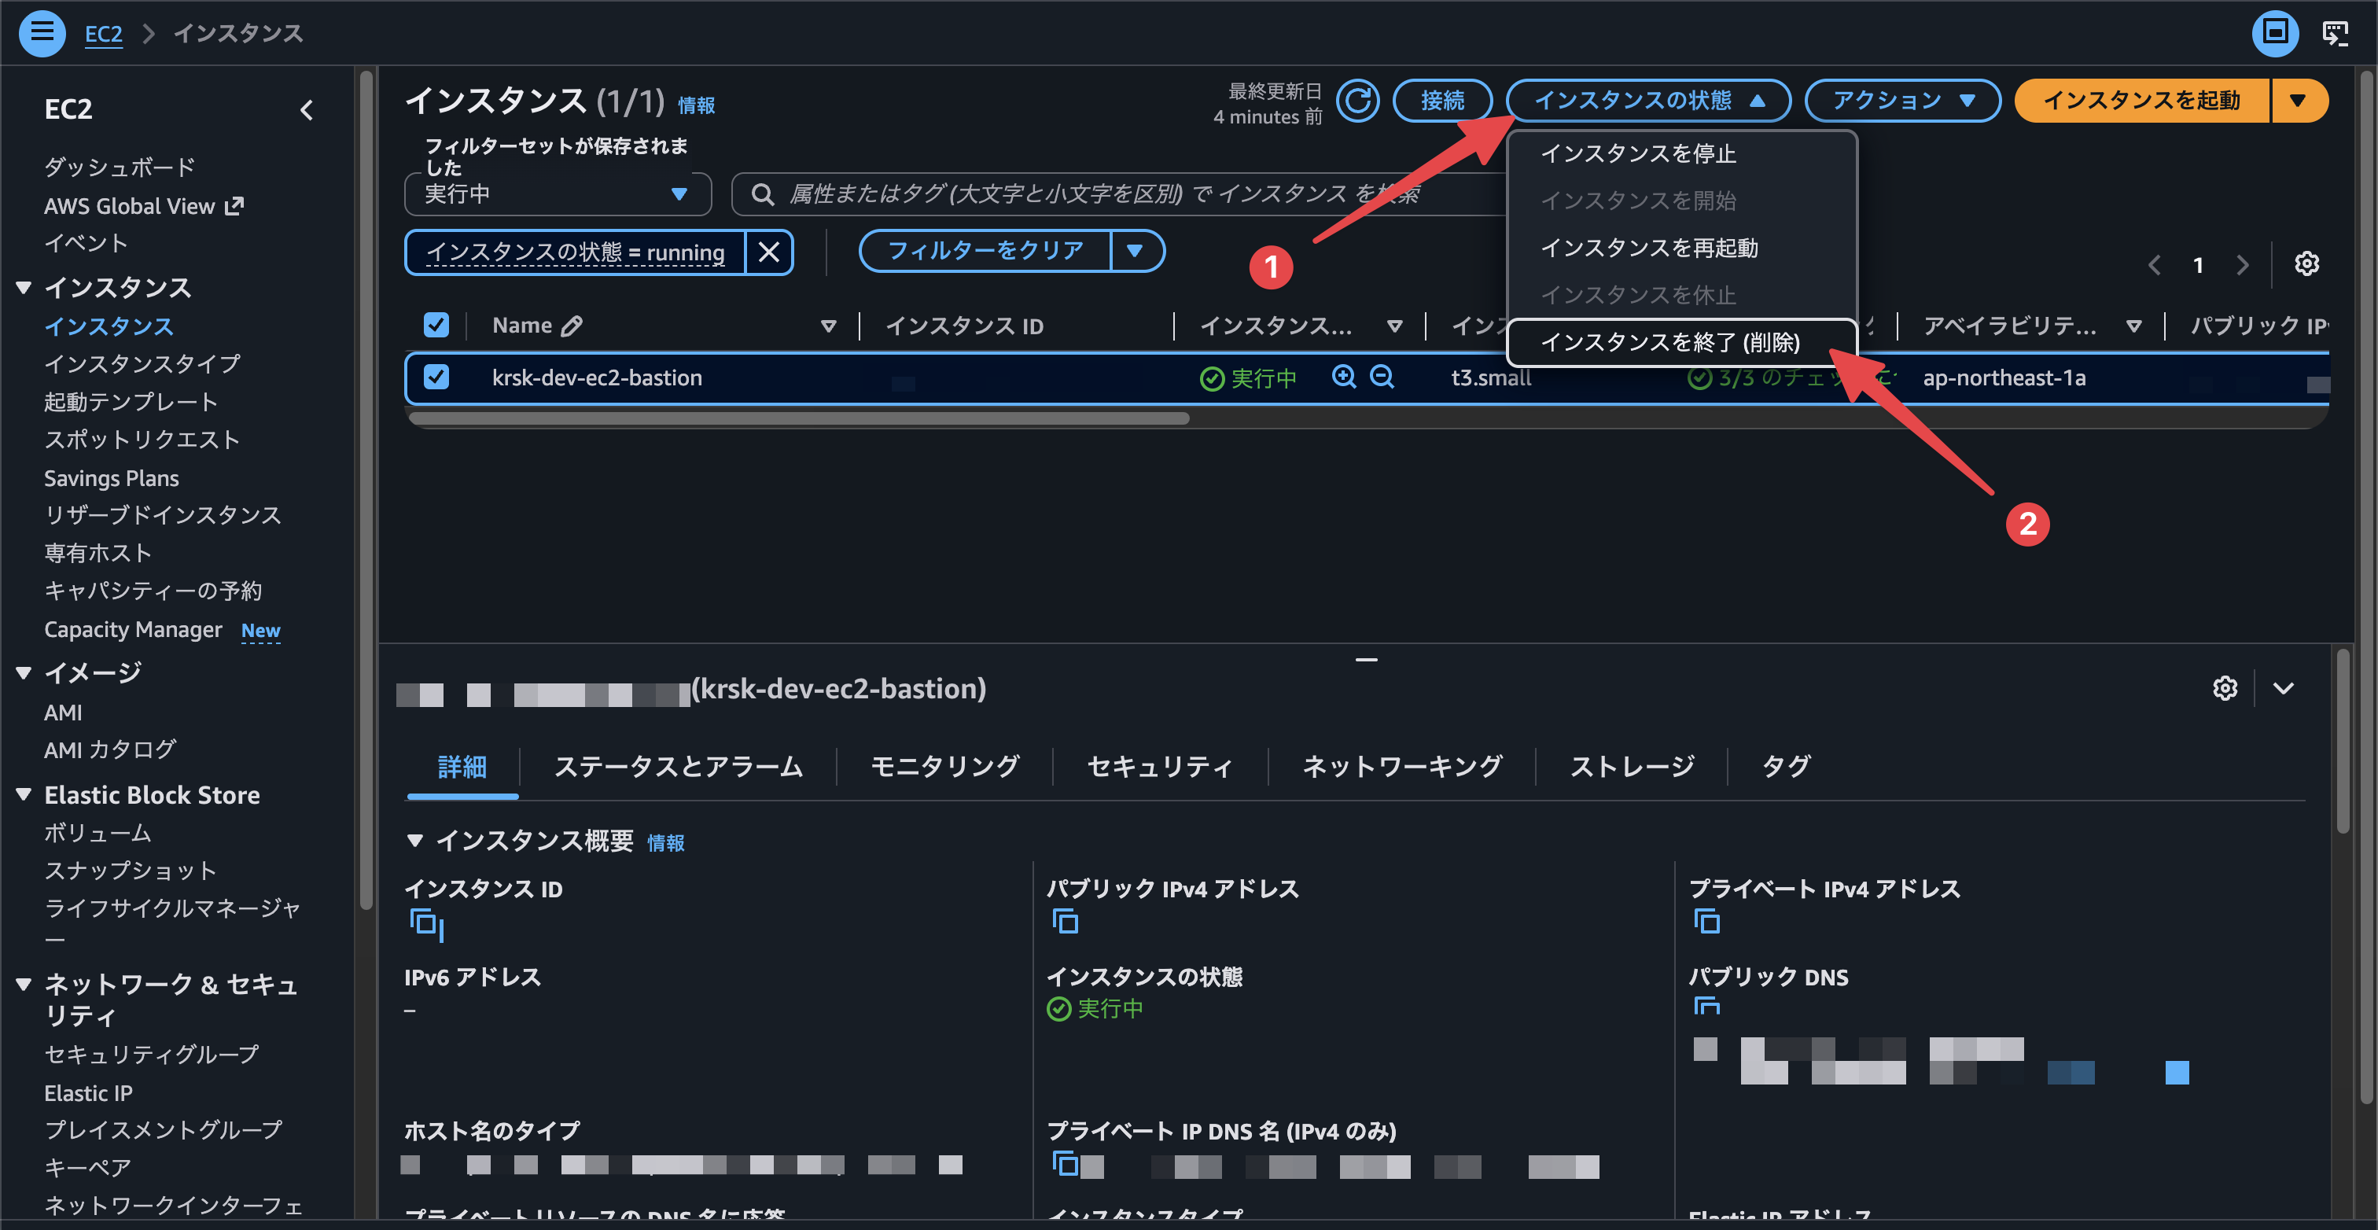Copy the instance ID
The width and height of the screenshot is (2378, 1230).
[x=423, y=922]
